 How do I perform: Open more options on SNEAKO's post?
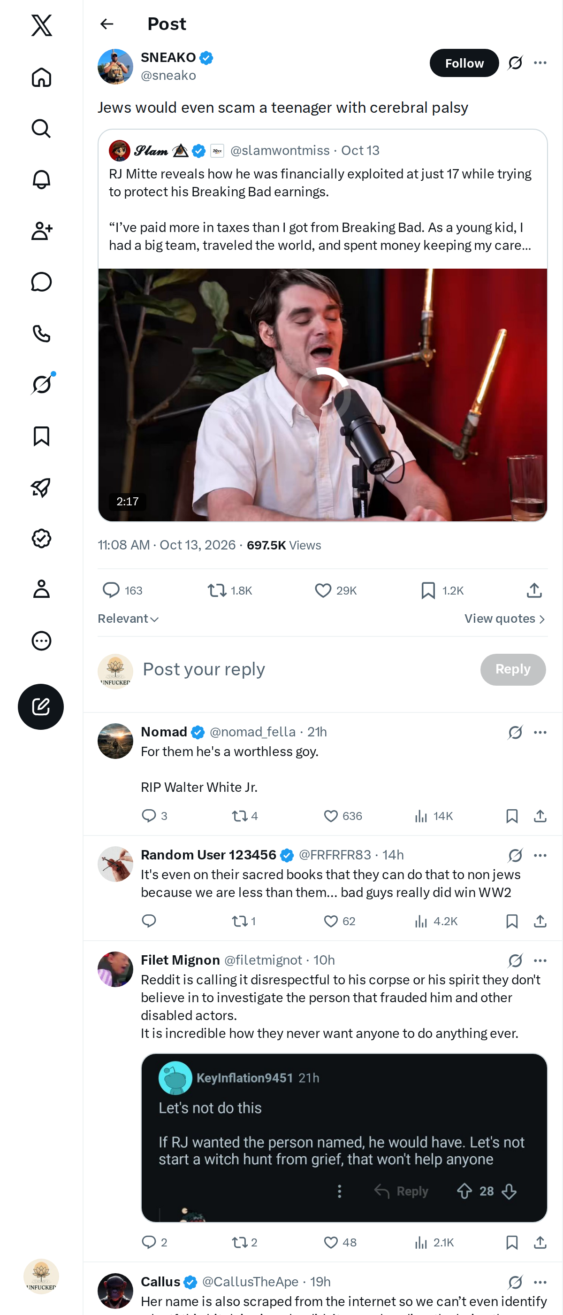coord(540,63)
